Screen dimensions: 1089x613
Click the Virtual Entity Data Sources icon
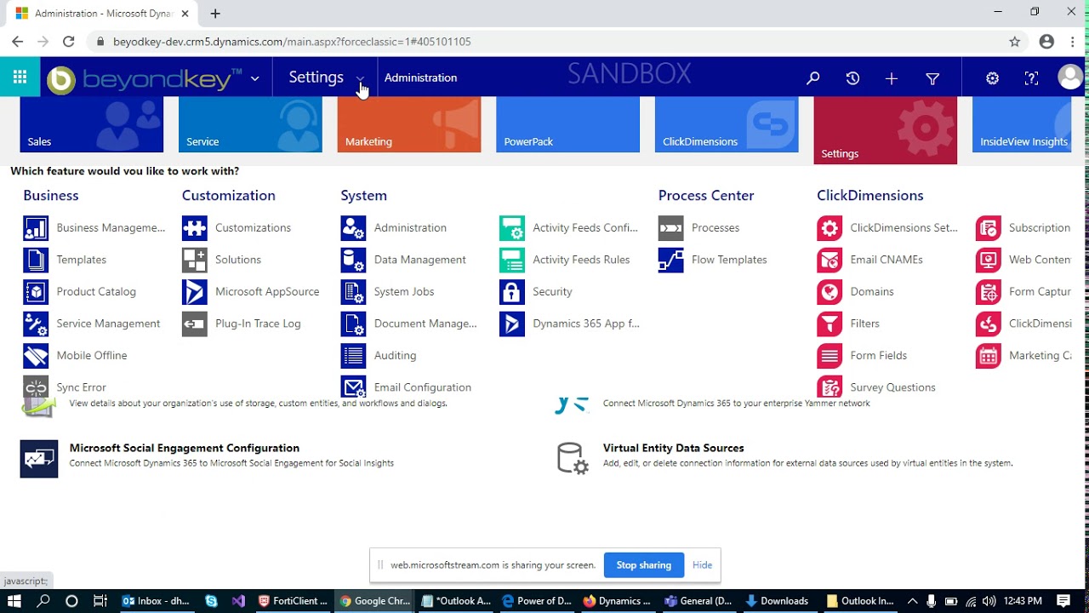point(572,457)
